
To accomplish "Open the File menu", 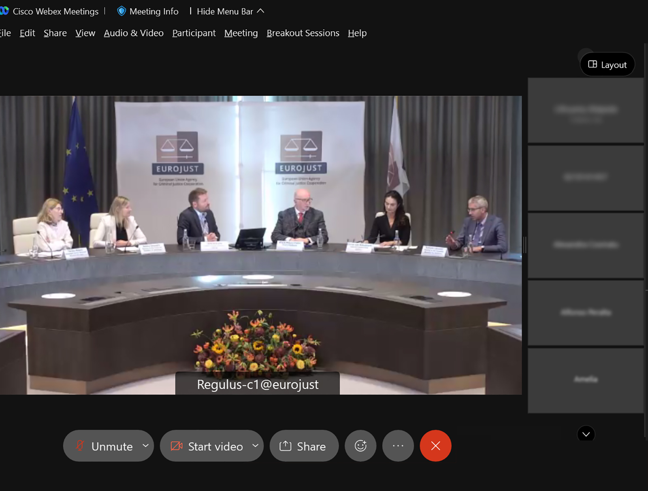I will point(5,33).
